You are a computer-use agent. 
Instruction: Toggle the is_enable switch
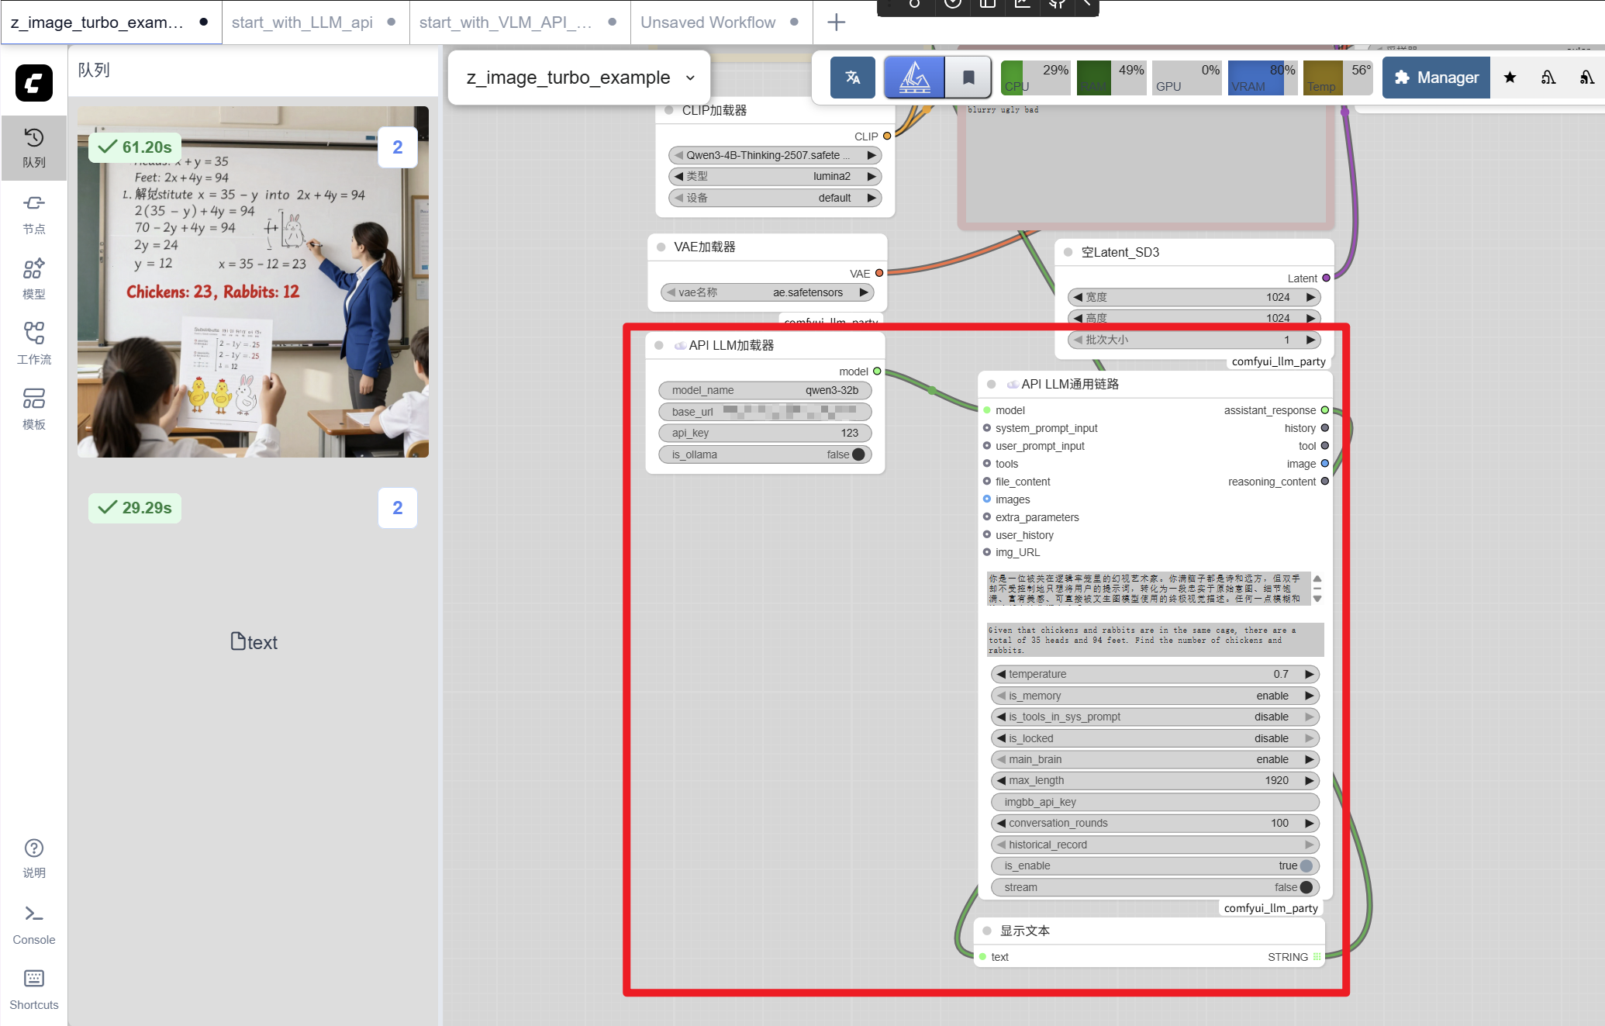point(1306,865)
